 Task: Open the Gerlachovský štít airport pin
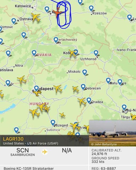tap(56, 40)
